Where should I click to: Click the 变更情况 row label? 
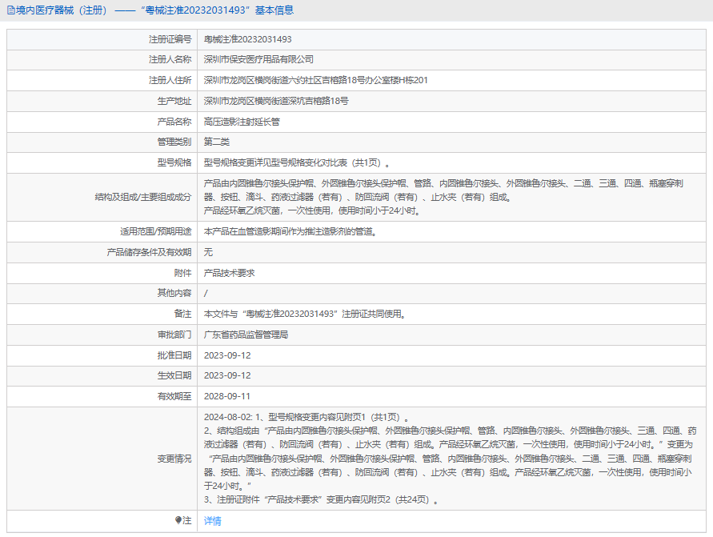174,459
